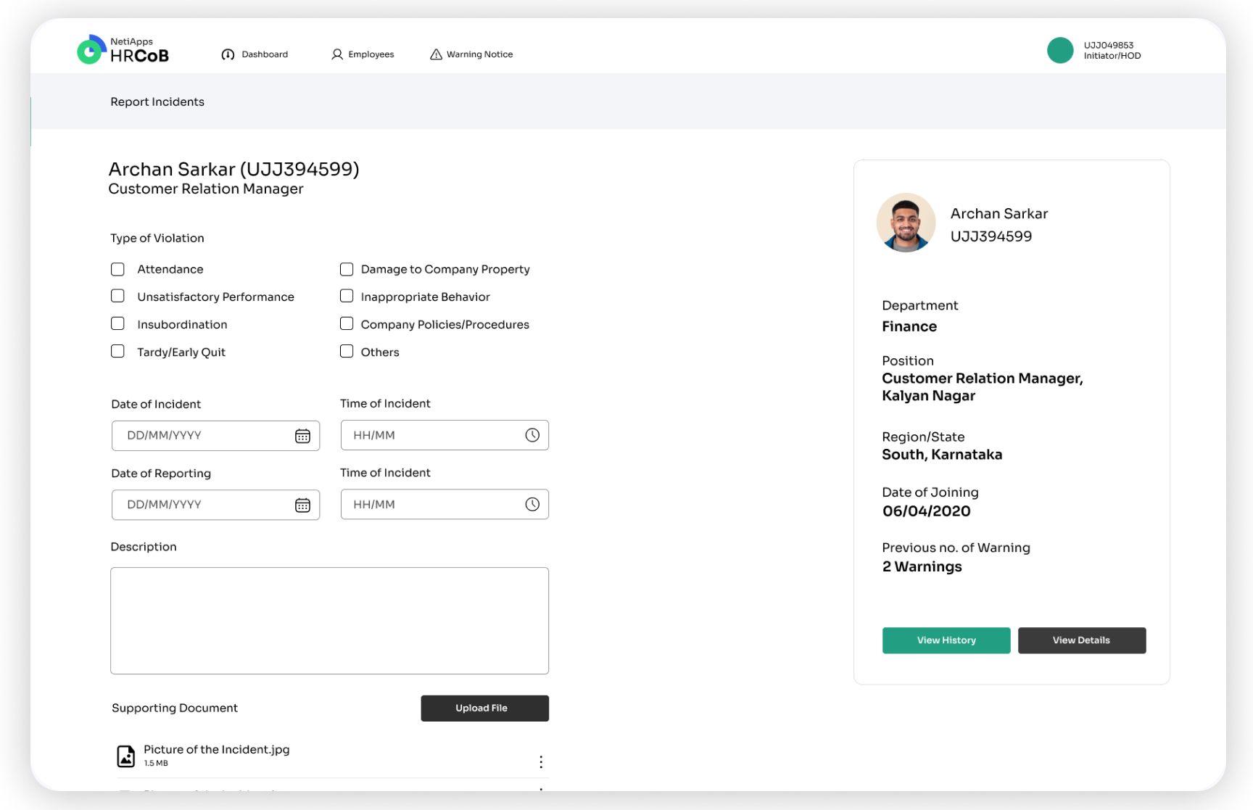Click inside the Description text area
The width and height of the screenshot is (1253, 810).
329,620
